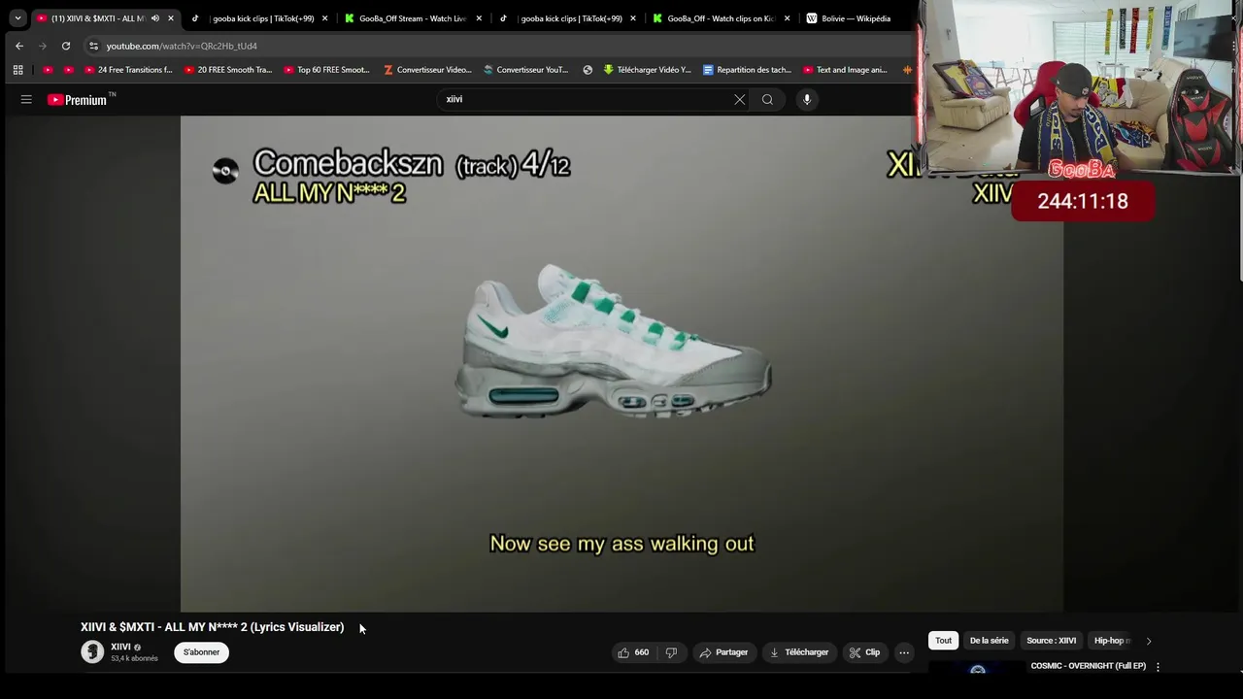Image resolution: width=1243 pixels, height=699 pixels.
Task: Clear the YouTube search box with X
Action: [740, 99]
